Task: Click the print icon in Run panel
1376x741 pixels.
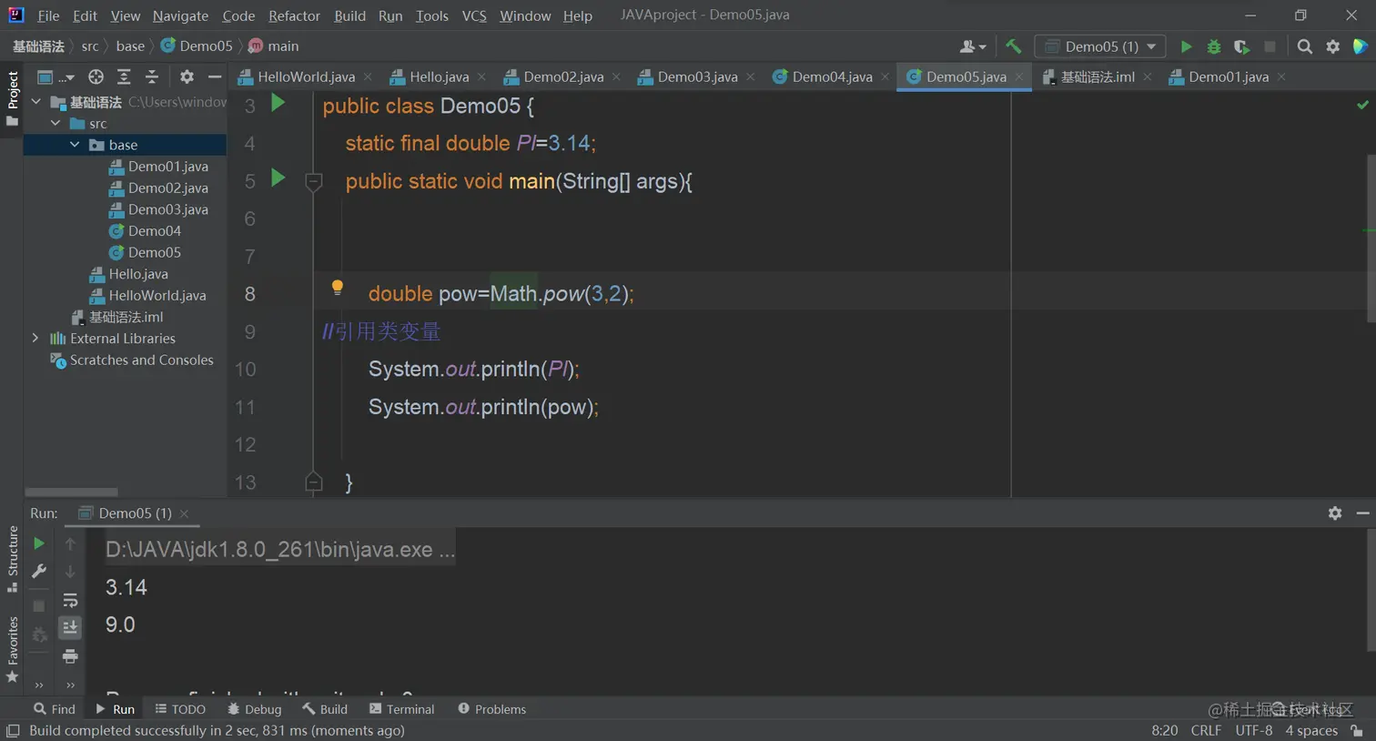Action: 70,656
